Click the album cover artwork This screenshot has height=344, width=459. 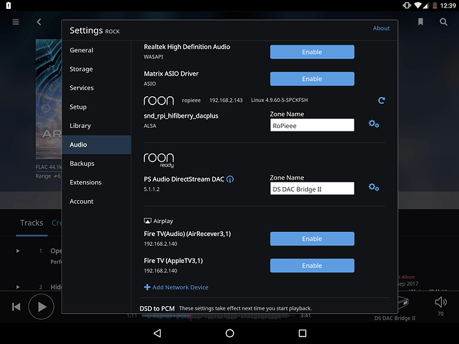click(49, 99)
